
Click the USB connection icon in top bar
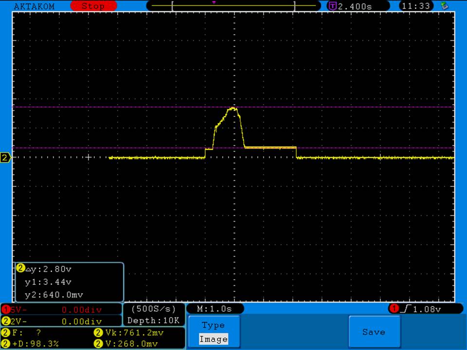click(444, 6)
